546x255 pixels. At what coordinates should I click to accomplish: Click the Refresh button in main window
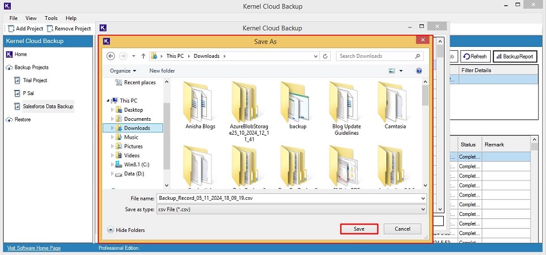475,57
